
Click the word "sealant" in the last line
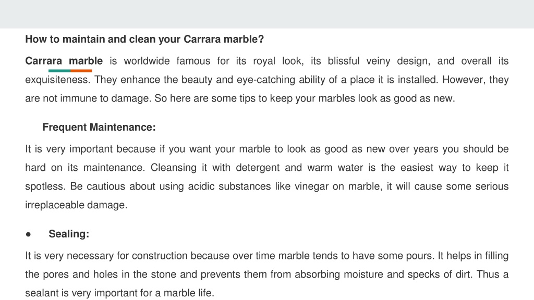[x=42, y=293]
